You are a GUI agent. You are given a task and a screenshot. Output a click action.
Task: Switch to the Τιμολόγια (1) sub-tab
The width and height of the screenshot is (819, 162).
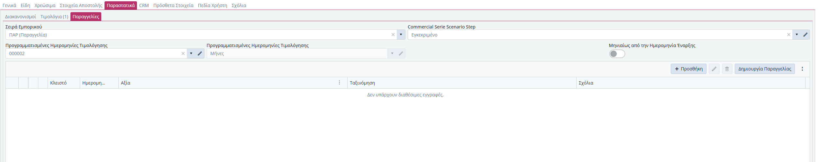click(x=54, y=17)
